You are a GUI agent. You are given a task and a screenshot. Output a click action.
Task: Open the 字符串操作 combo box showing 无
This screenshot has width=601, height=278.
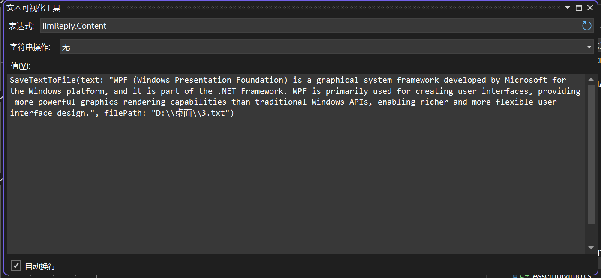322,47
